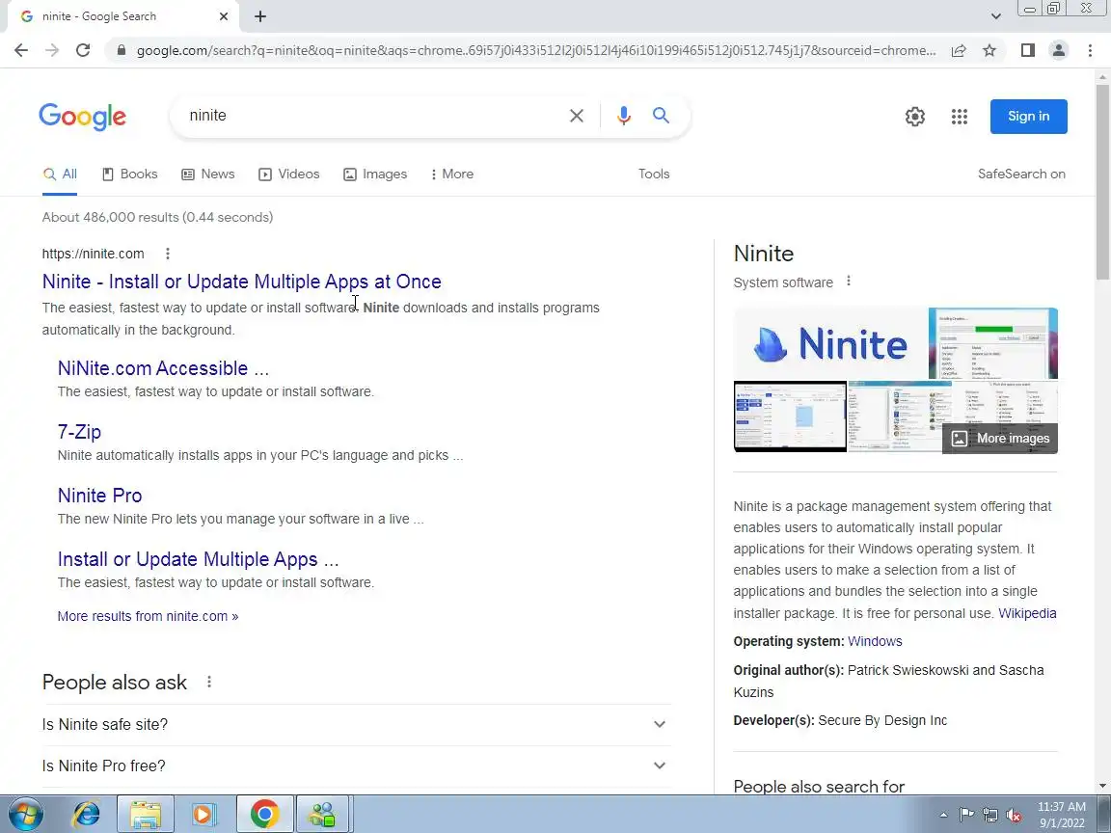The width and height of the screenshot is (1111, 833).
Task: Open Install or Update Multiple Apps sublink
Action: [199, 559]
